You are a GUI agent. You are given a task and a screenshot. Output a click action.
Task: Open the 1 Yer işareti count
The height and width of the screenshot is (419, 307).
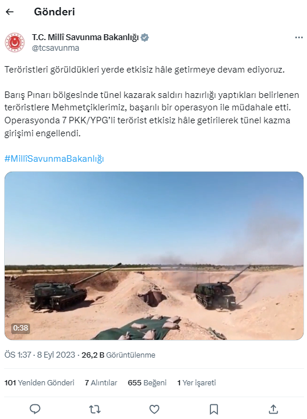(197, 382)
